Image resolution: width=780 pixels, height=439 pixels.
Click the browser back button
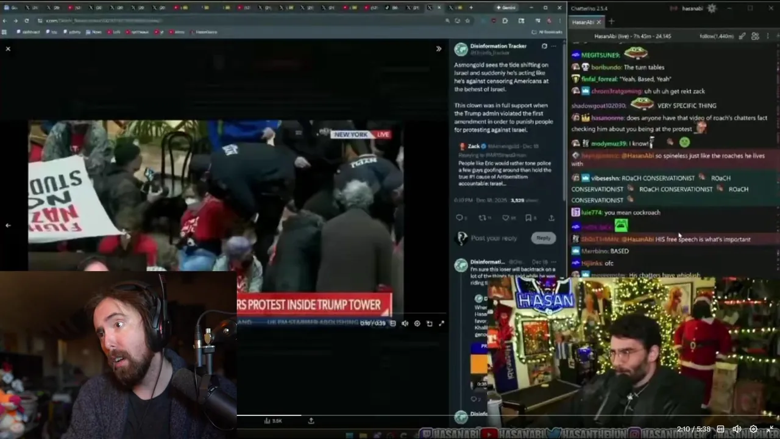coord(5,20)
